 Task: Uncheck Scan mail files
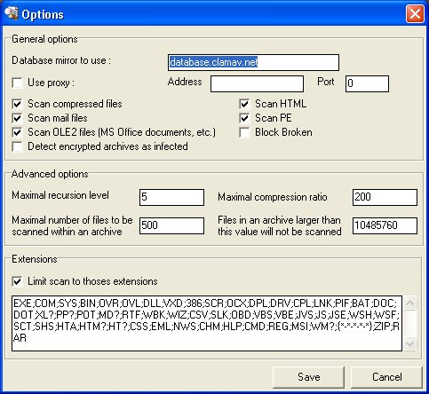click(17, 118)
